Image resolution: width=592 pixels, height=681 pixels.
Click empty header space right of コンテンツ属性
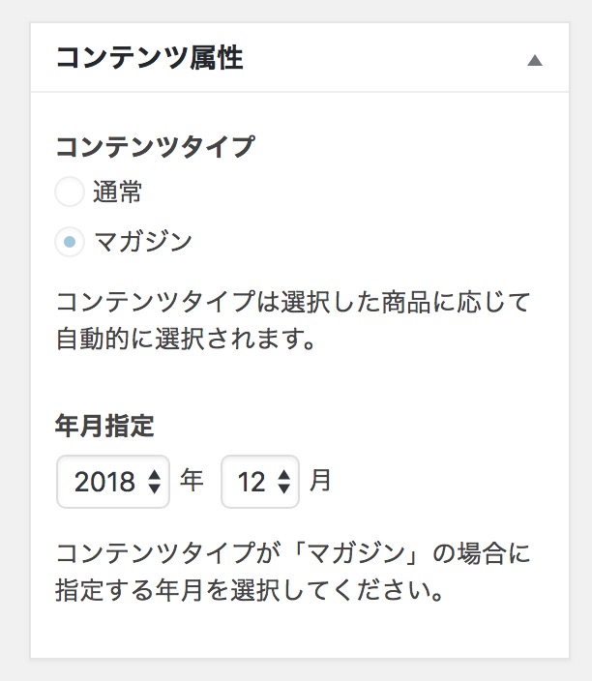tap(387, 58)
